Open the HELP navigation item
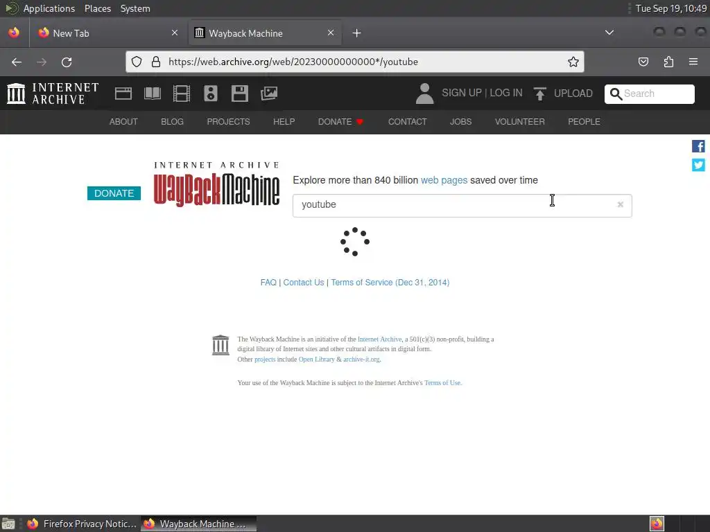 (284, 122)
